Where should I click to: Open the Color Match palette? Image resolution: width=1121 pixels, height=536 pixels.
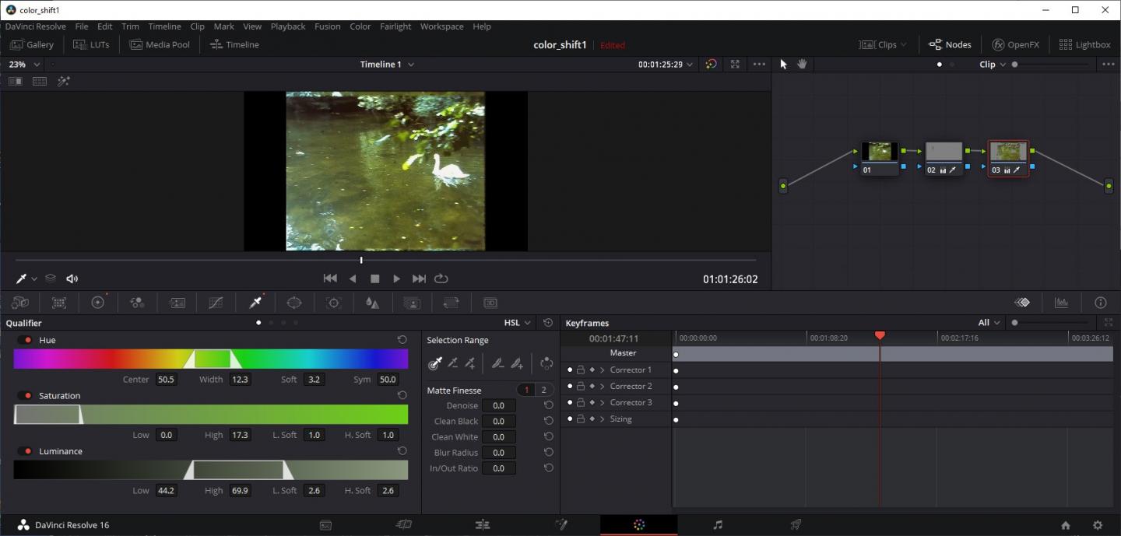(x=59, y=303)
